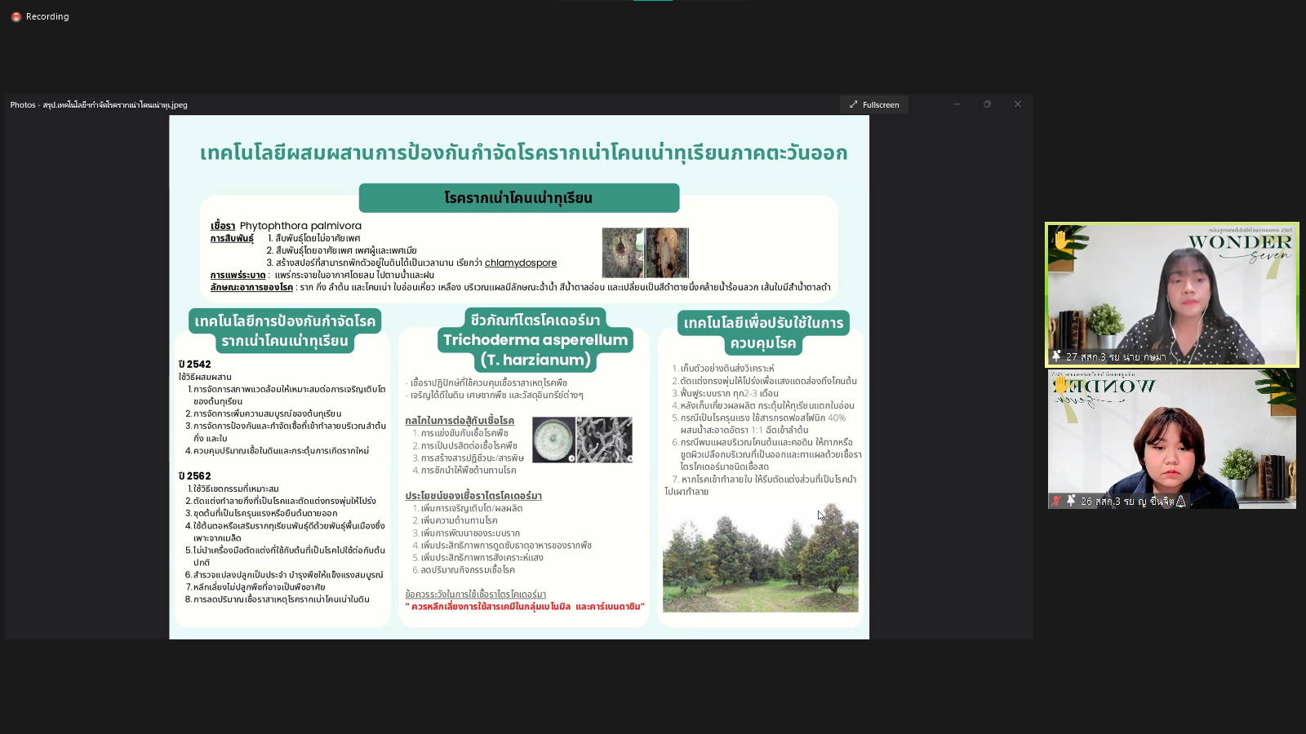Click diseased trunk photos in slide
1306x734 pixels.
pos(646,253)
